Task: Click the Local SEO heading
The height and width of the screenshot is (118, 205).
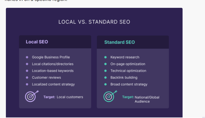Action: [x=37, y=42]
